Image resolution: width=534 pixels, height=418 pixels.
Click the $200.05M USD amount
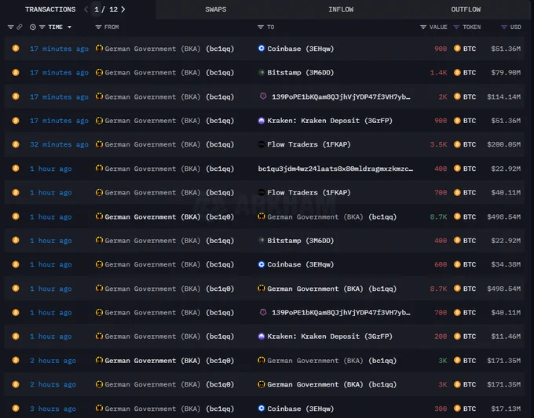click(503, 144)
